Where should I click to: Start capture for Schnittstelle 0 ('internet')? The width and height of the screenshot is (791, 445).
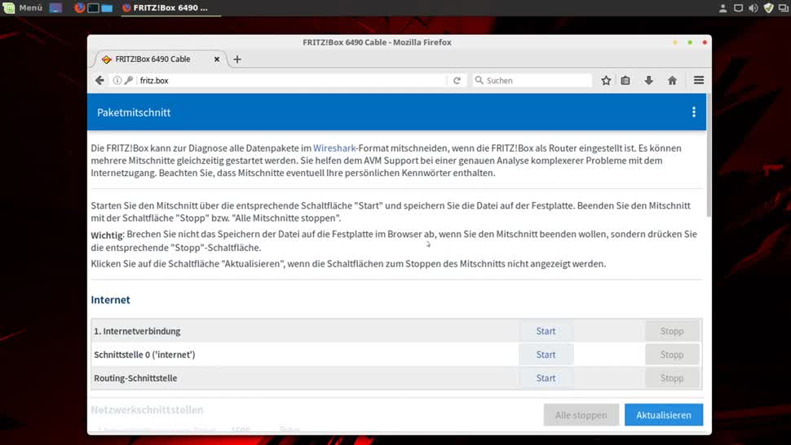click(546, 355)
